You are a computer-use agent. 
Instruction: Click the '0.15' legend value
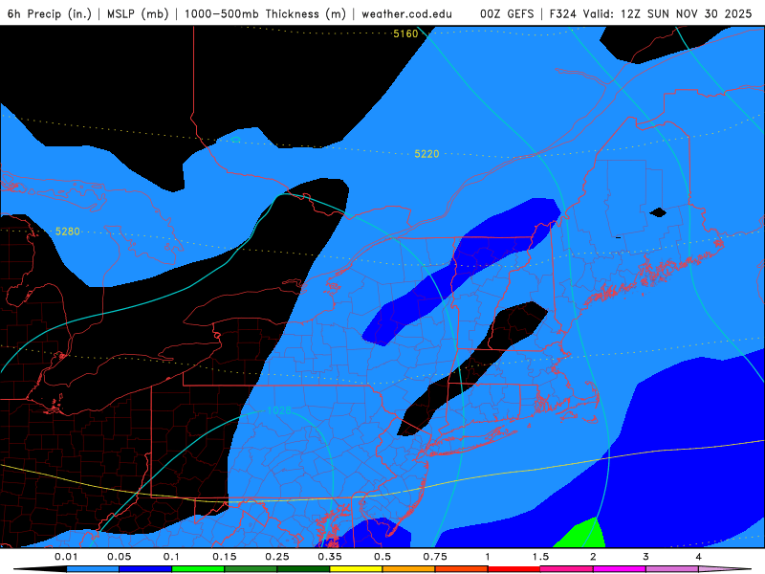(x=225, y=557)
